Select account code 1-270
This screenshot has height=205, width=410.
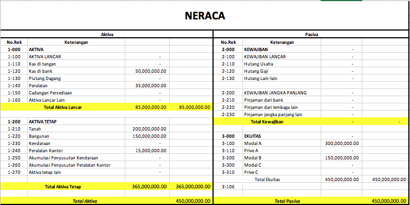coord(13,172)
